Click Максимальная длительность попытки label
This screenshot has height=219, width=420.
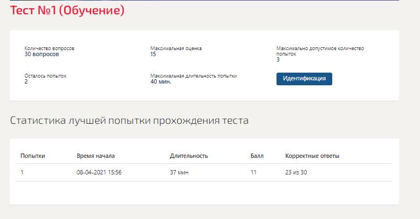click(x=193, y=76)
